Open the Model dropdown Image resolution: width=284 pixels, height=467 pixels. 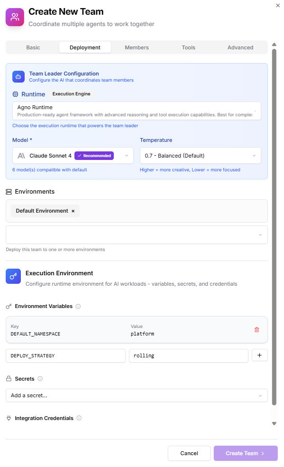pos(127,155)
